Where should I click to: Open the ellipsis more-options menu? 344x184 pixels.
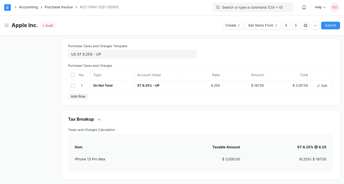click(315, 25)
